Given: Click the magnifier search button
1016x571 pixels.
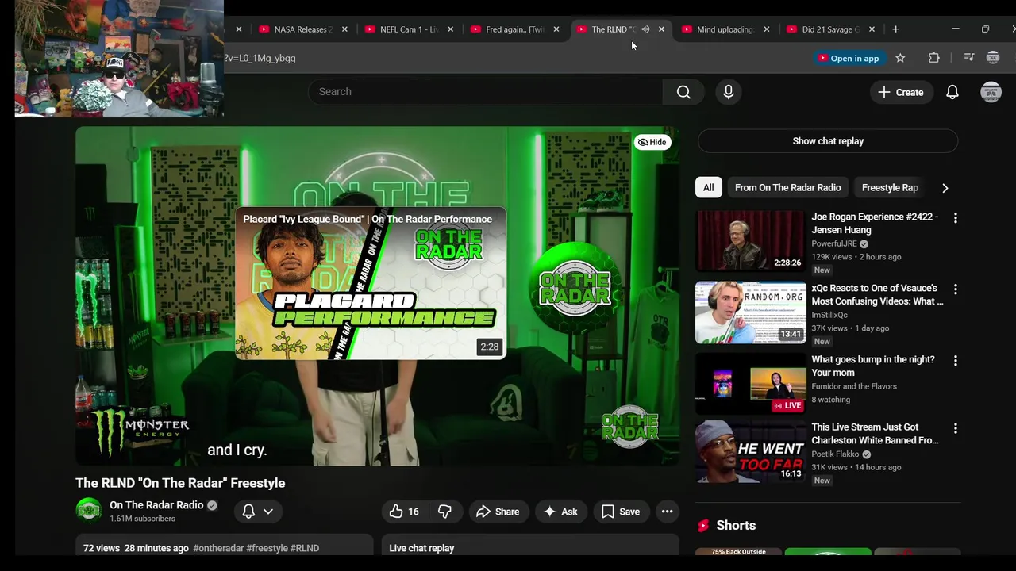Looking at the screenshot, I should tap(683, 92).
